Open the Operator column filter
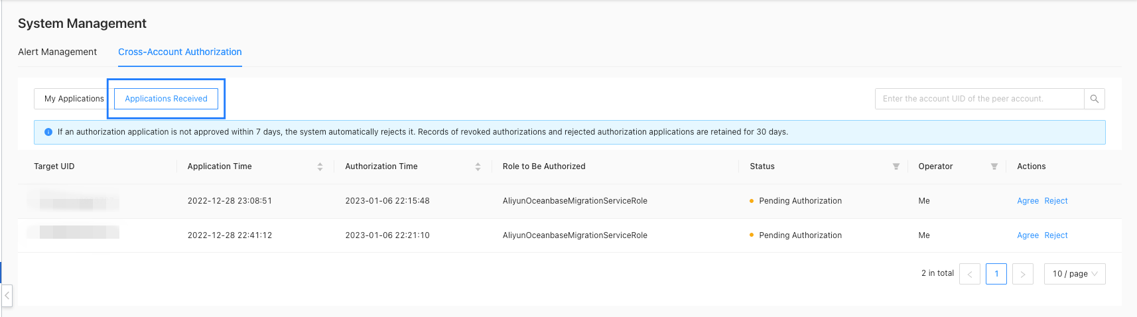Screen dimensions: 1137x317 click(994, 166)
